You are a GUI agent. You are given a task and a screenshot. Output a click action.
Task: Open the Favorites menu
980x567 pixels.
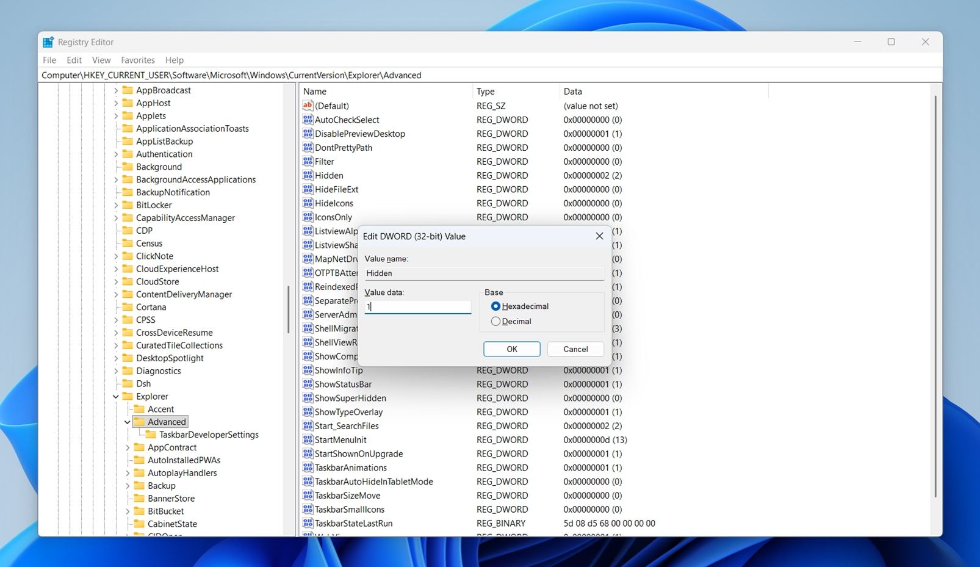click(137, 60)
